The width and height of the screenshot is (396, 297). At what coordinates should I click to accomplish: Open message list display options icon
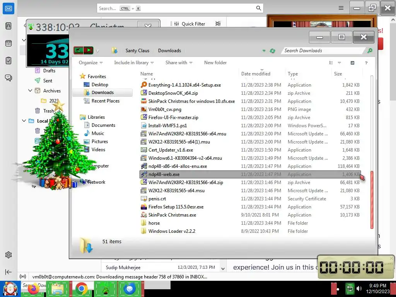click(x=218, y=24)
